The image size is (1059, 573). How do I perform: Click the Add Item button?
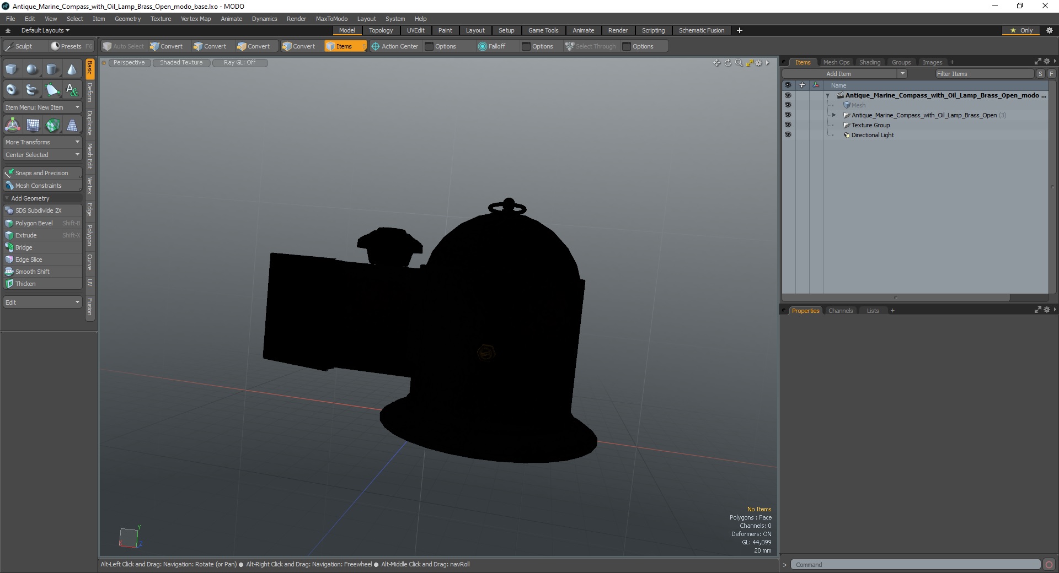[839, 74]
